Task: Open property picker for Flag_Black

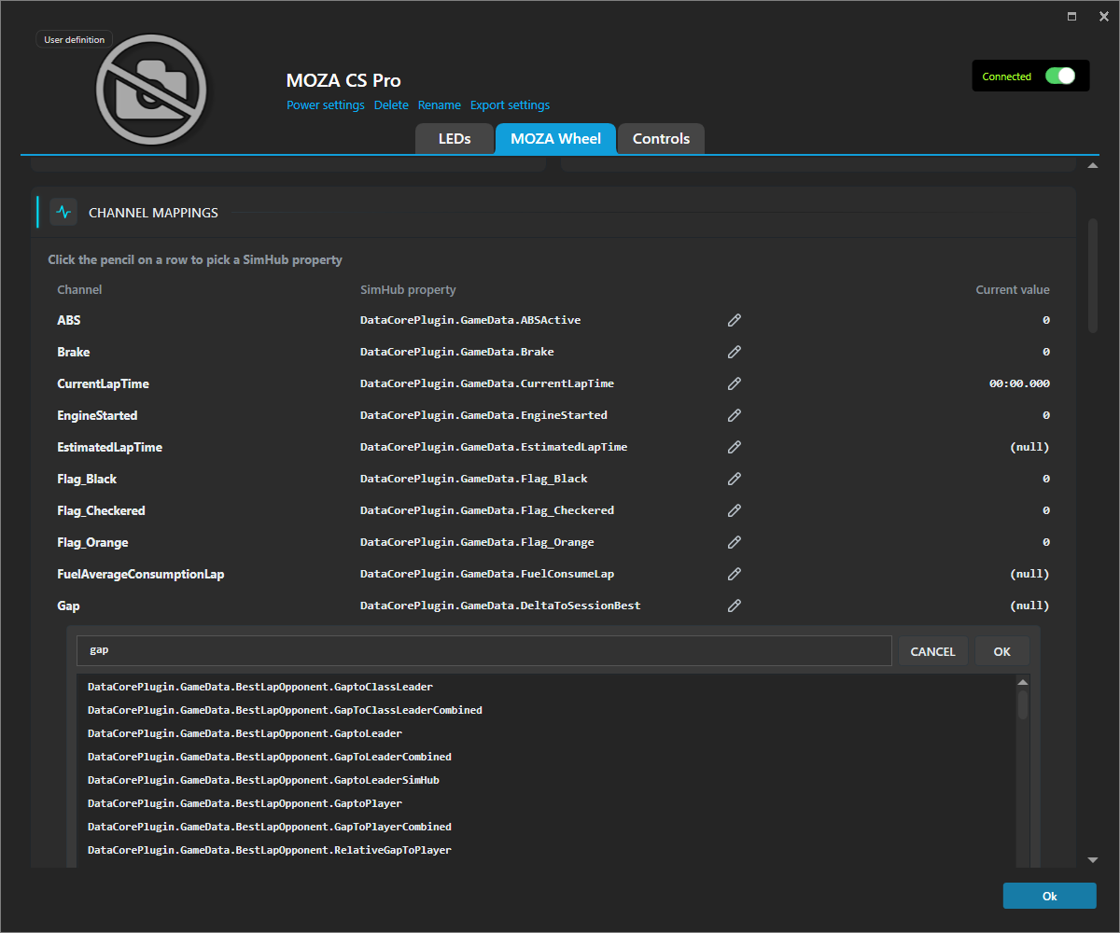Action: point(735,479)
